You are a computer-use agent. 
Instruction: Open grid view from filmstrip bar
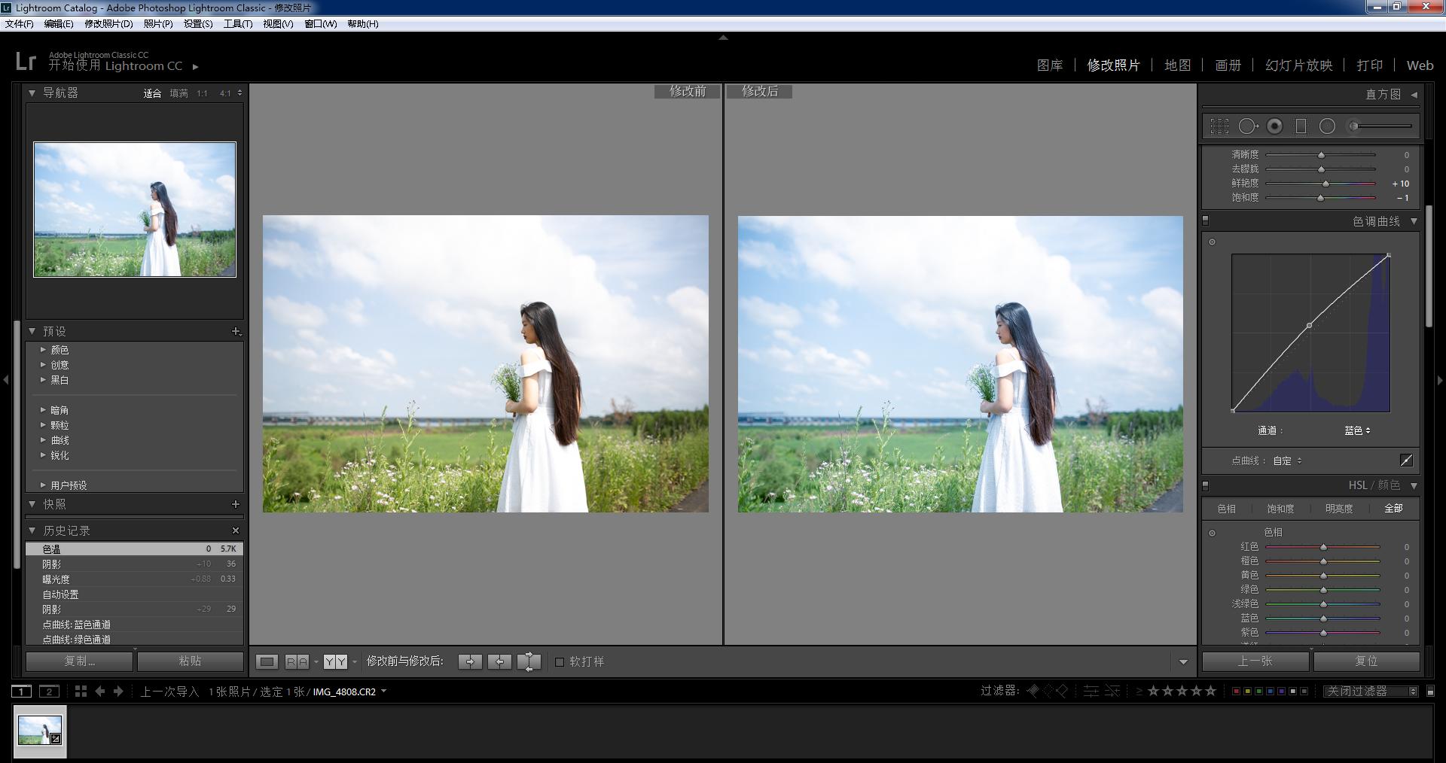(x=81, y=691)
